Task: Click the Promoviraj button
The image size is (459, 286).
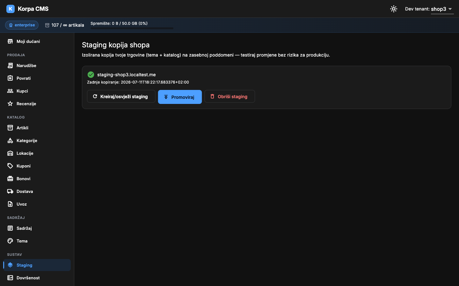Action: [x=180, y=97]
